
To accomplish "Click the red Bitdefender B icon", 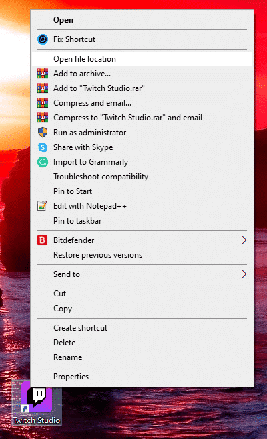I will tap(43, 240).
